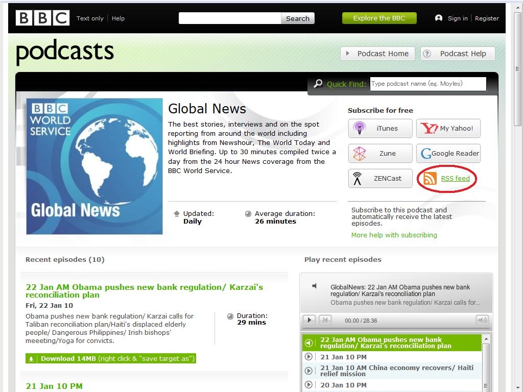Open the 22 Jan AM Obama episode title
The width and height of the screenshot is (523, 392).
tap(144, 290)
